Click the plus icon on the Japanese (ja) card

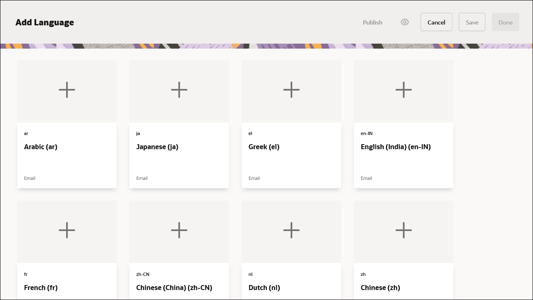pyautogui.click(x=179, y=90)
